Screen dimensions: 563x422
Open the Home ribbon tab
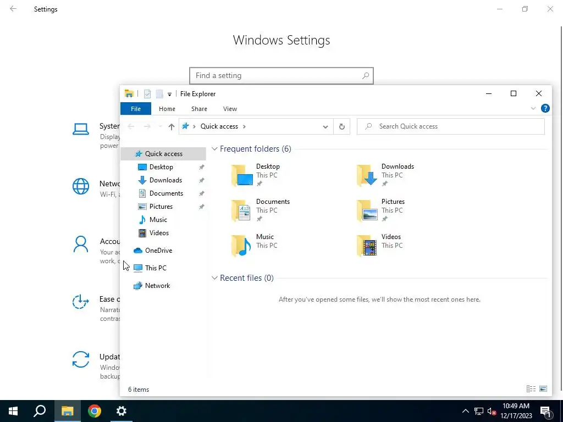pyautogui.click(x=167, y=109)
